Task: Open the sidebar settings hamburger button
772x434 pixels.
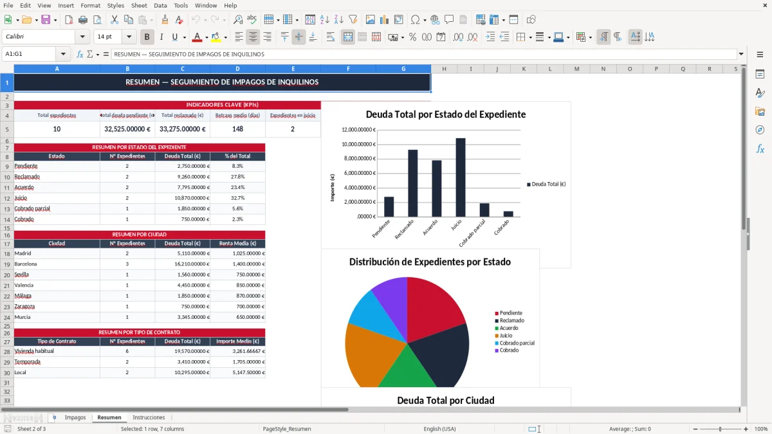Action: (760, 55)
